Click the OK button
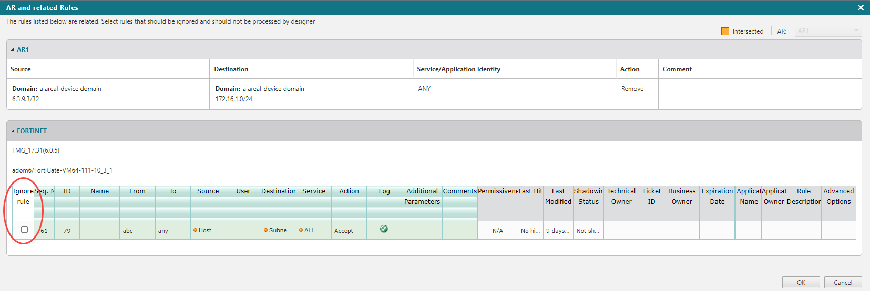 click(x=801, y=282)
